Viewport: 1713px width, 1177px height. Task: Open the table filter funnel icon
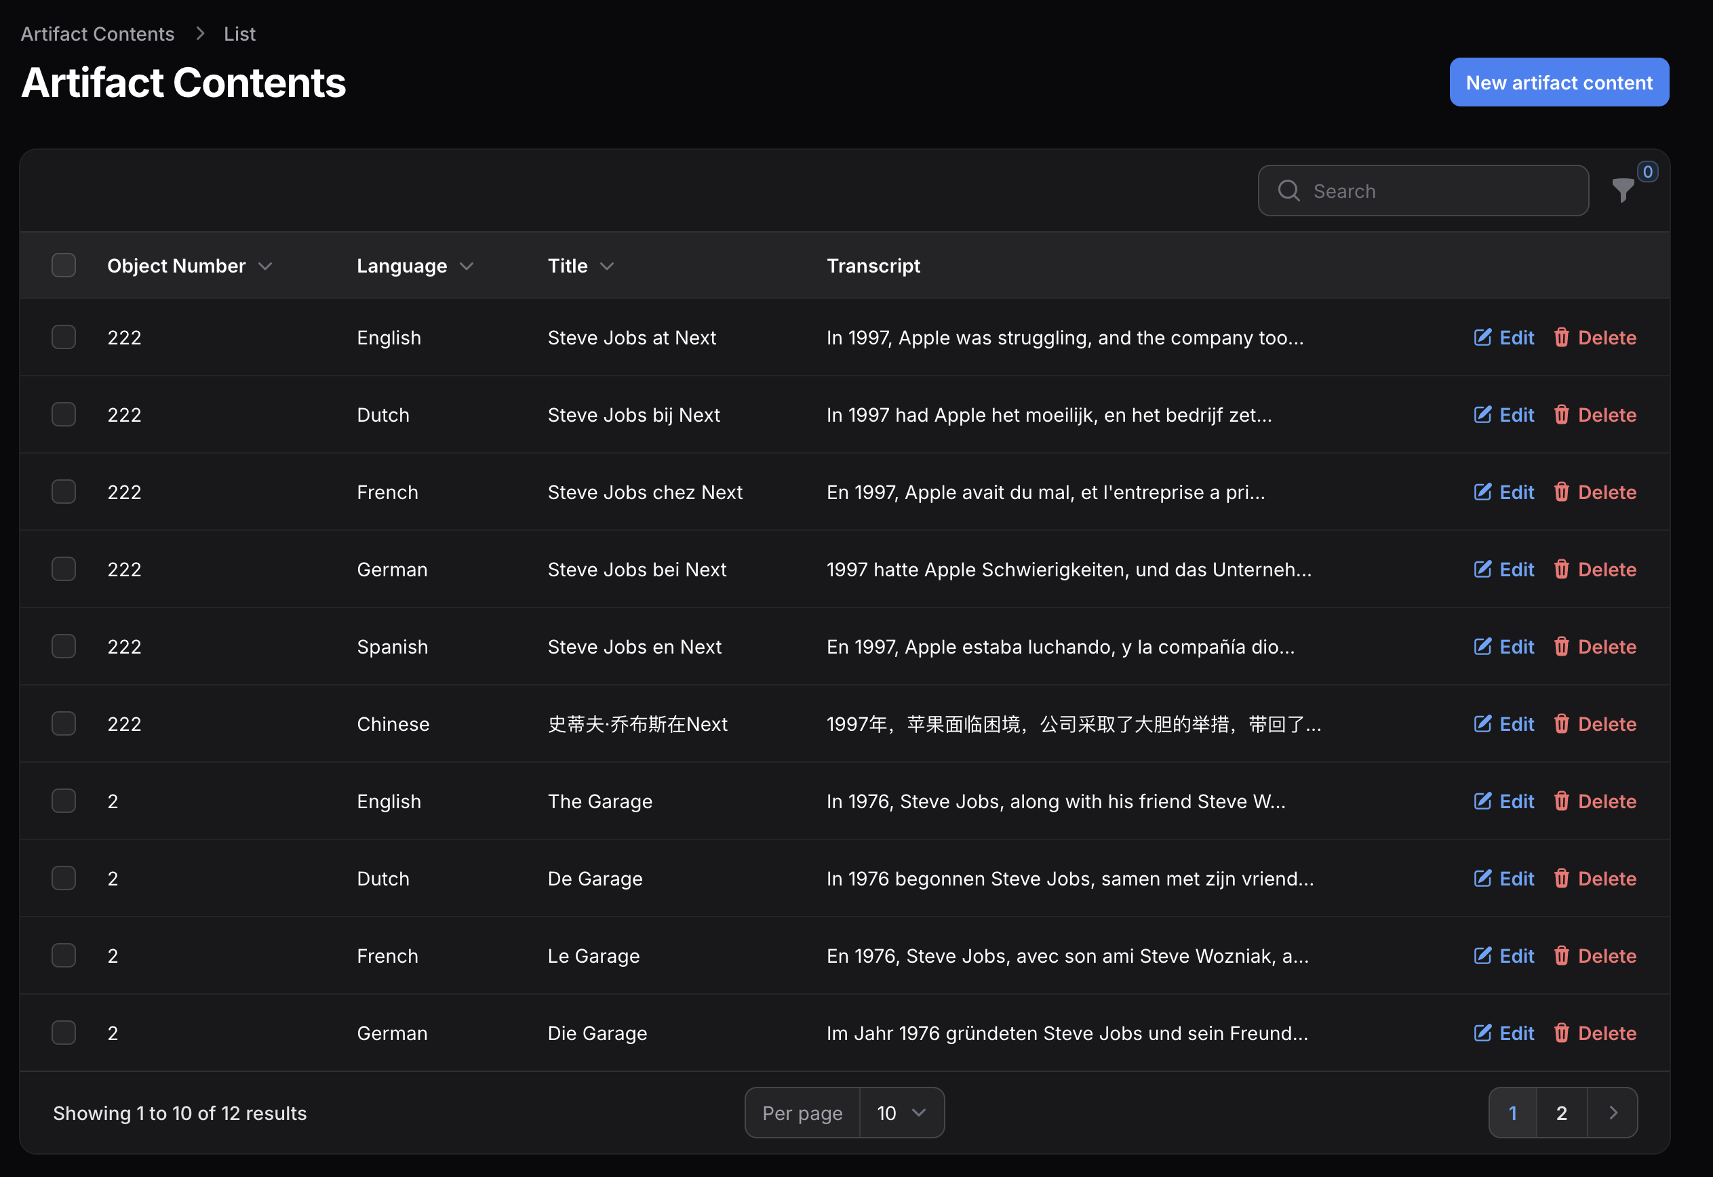(x=1622, y=191)
